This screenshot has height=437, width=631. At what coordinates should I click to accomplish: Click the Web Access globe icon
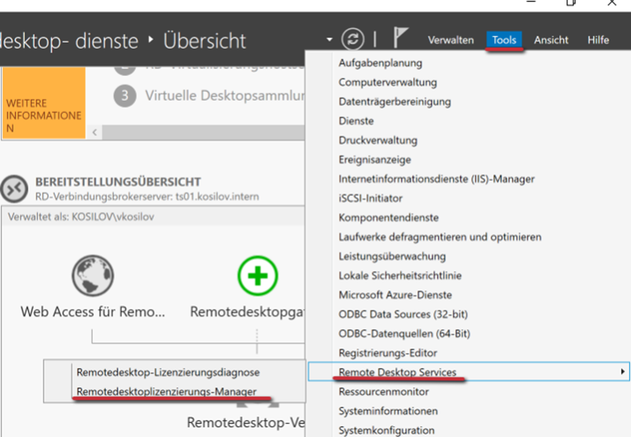[93, 275]
